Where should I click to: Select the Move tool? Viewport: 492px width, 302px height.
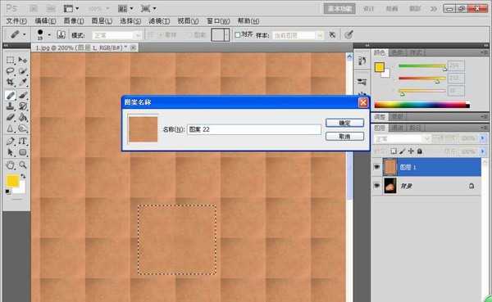click(x=23, y=60)
